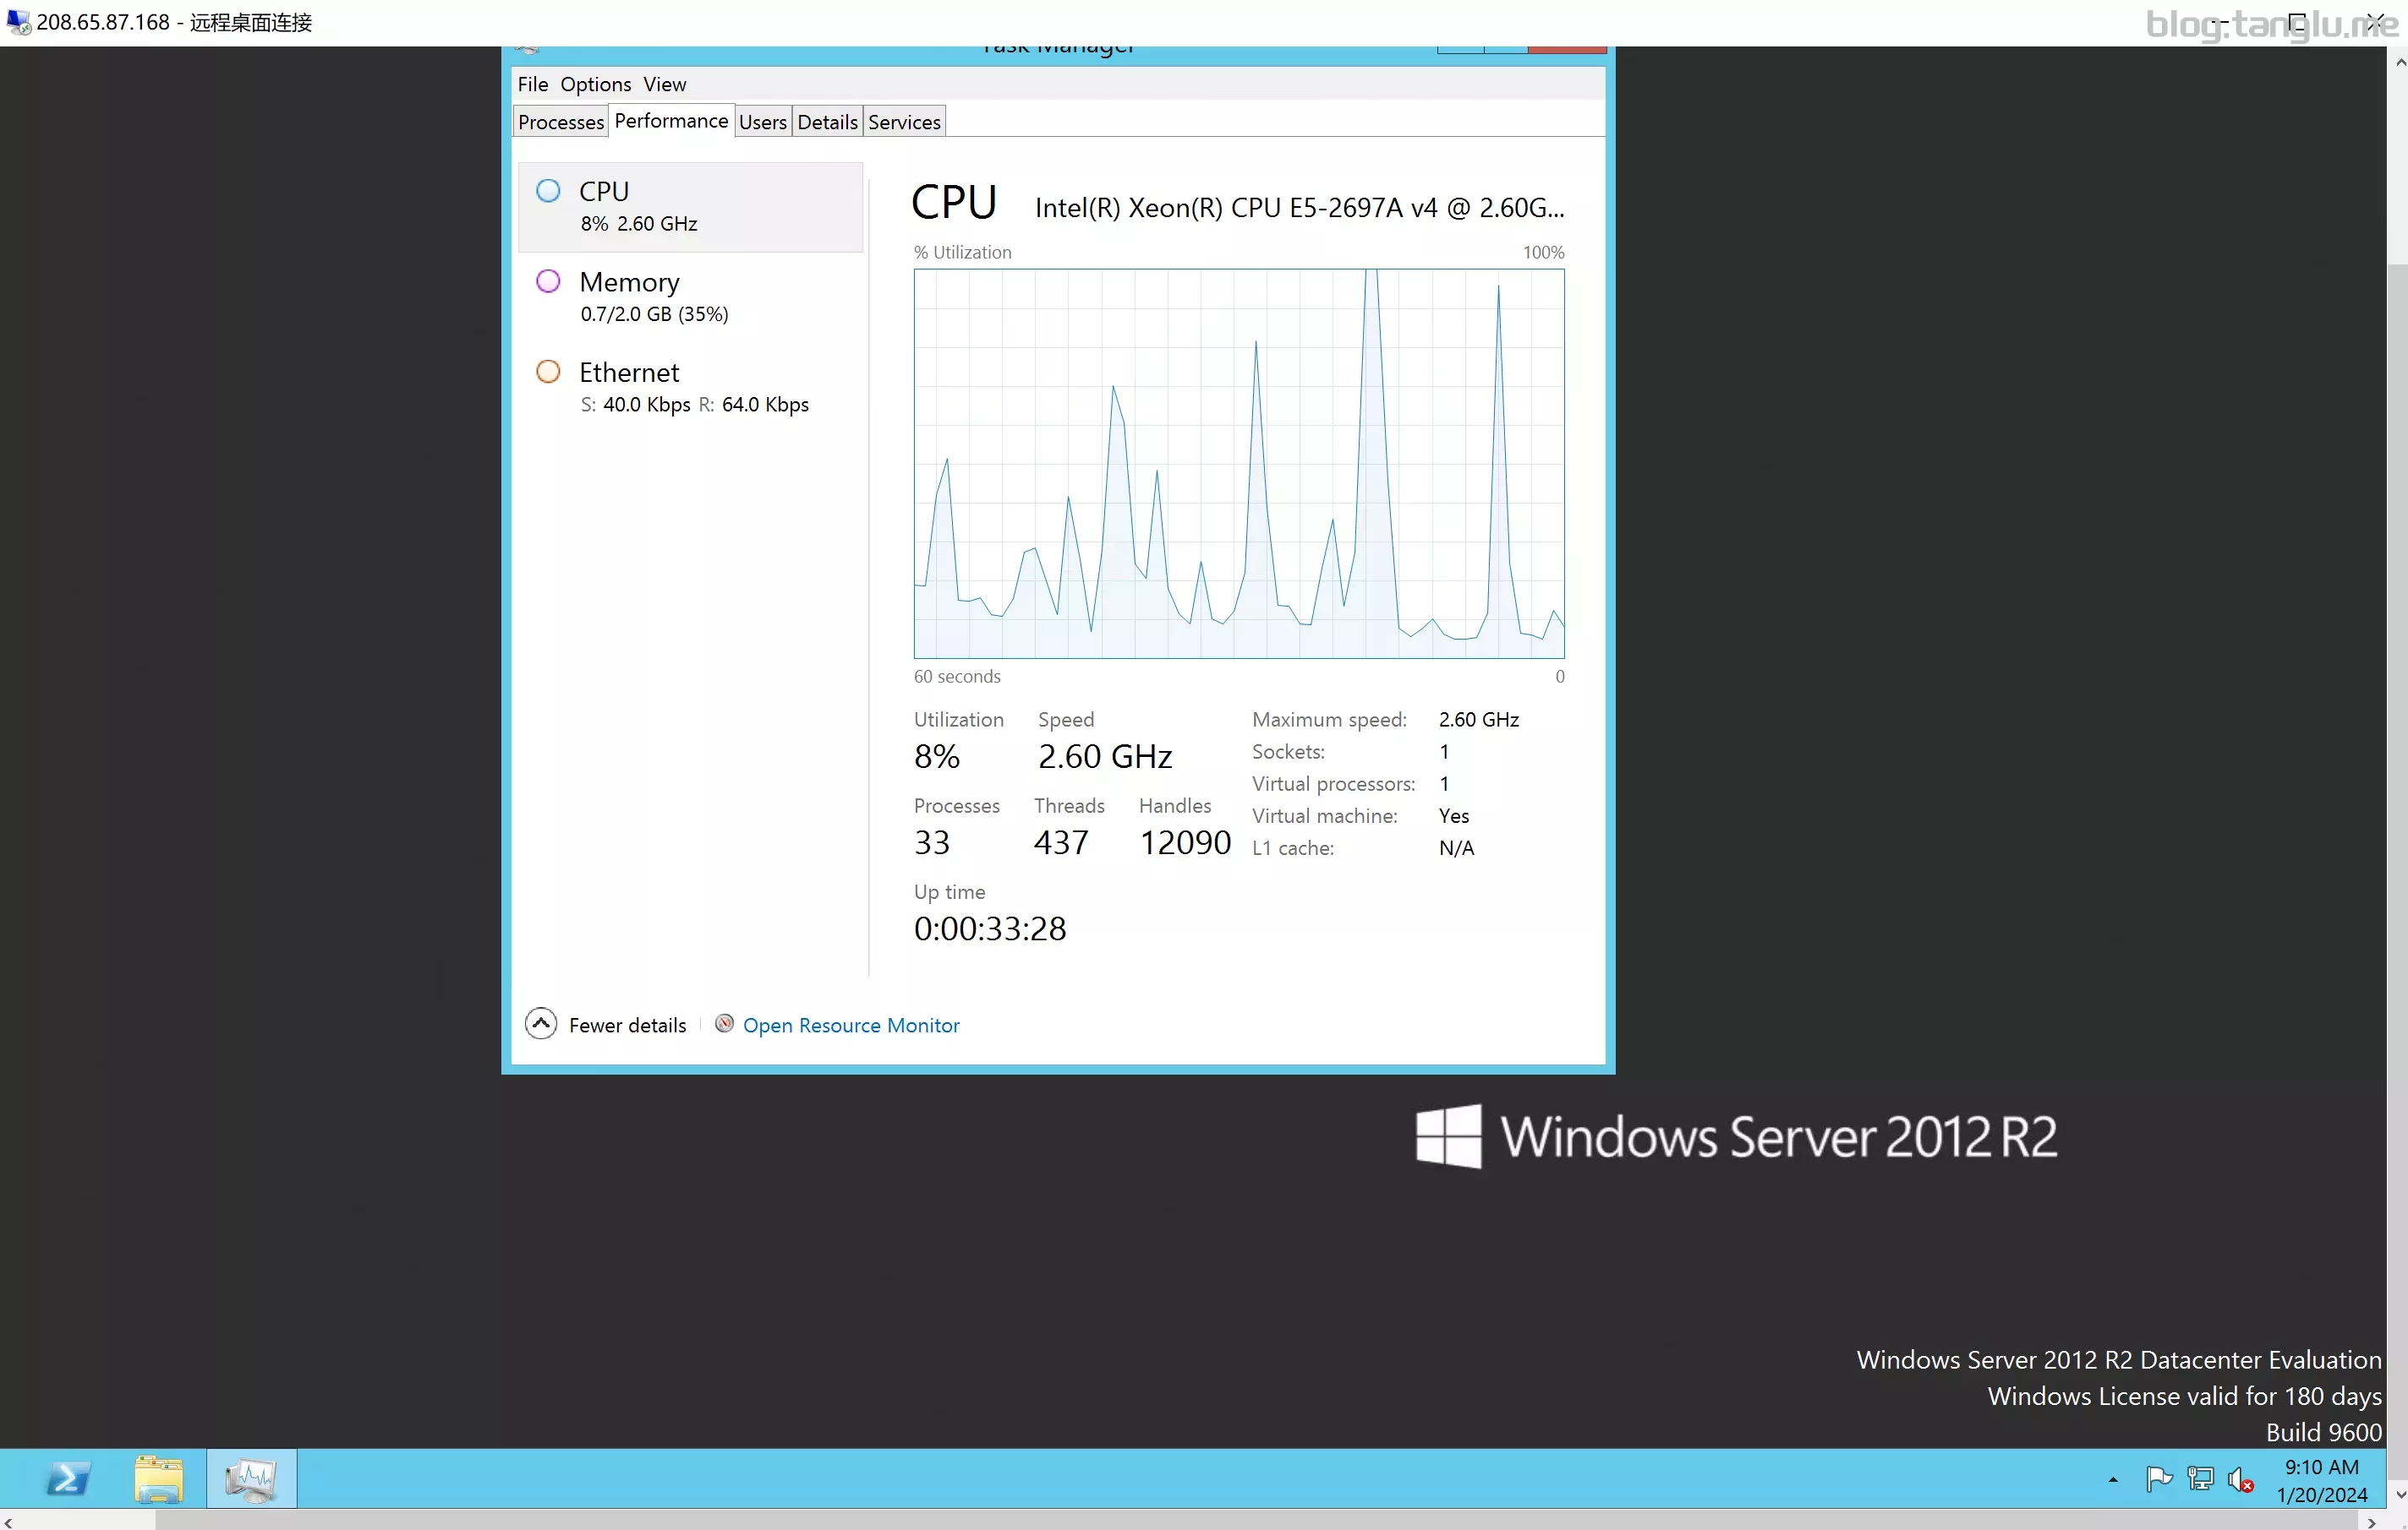The height and width of the screenshot is (1530, 2408).
Task: Click the Intel Xeon CPU model name
Action: click(x=1299, y=207)
